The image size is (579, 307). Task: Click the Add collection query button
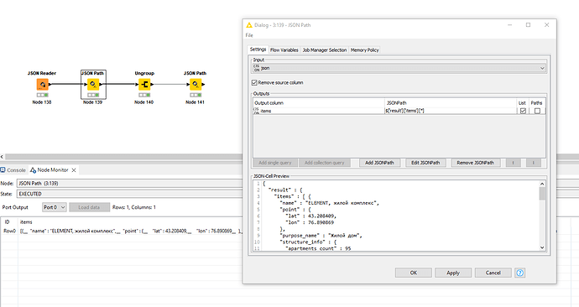324,163
